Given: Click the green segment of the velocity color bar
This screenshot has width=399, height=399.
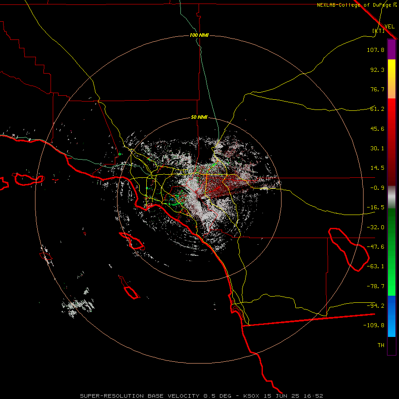Looking at the screenshot, I should click(x=391, y=252).
